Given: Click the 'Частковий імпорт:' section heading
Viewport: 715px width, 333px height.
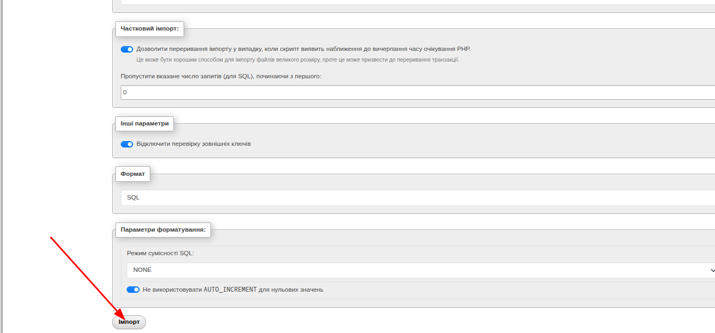Looking at the screenshot, I should (150, 29).
